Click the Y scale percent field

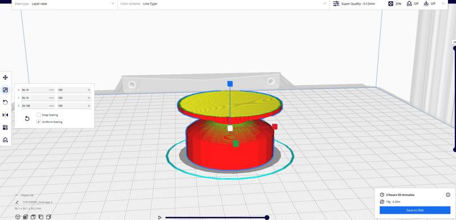click(74, 98)
